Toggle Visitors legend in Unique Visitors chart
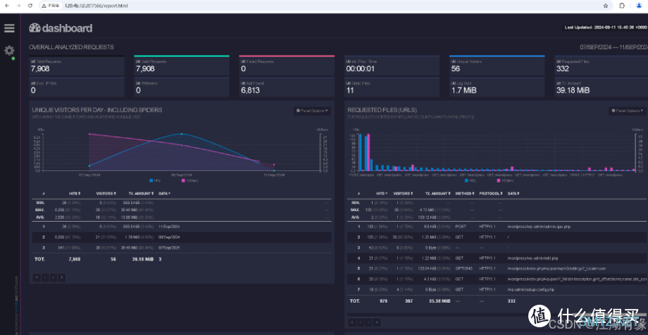Viewport: 648px width, 335px height. tap(189, 180)
